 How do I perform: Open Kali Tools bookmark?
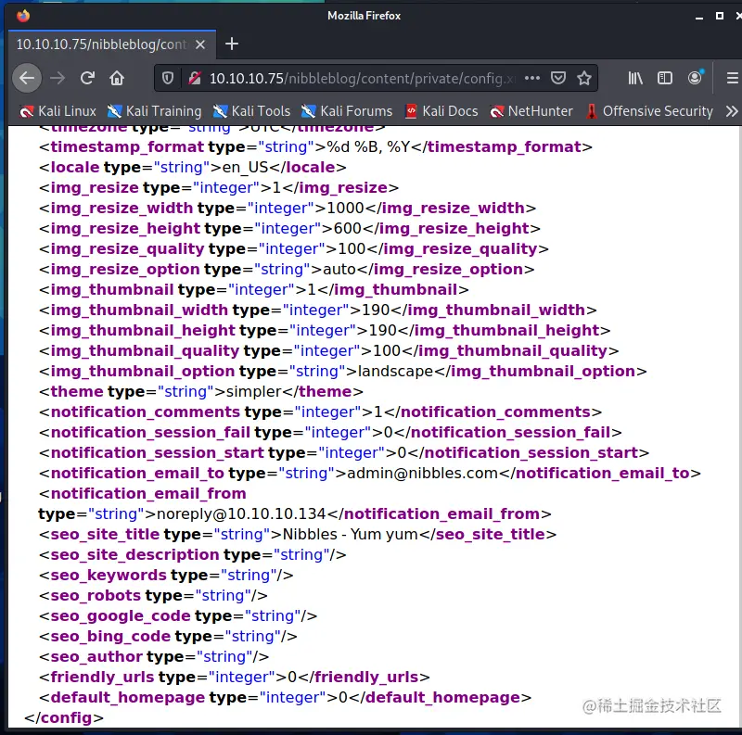pyautogui.click(x=251, y=111)
